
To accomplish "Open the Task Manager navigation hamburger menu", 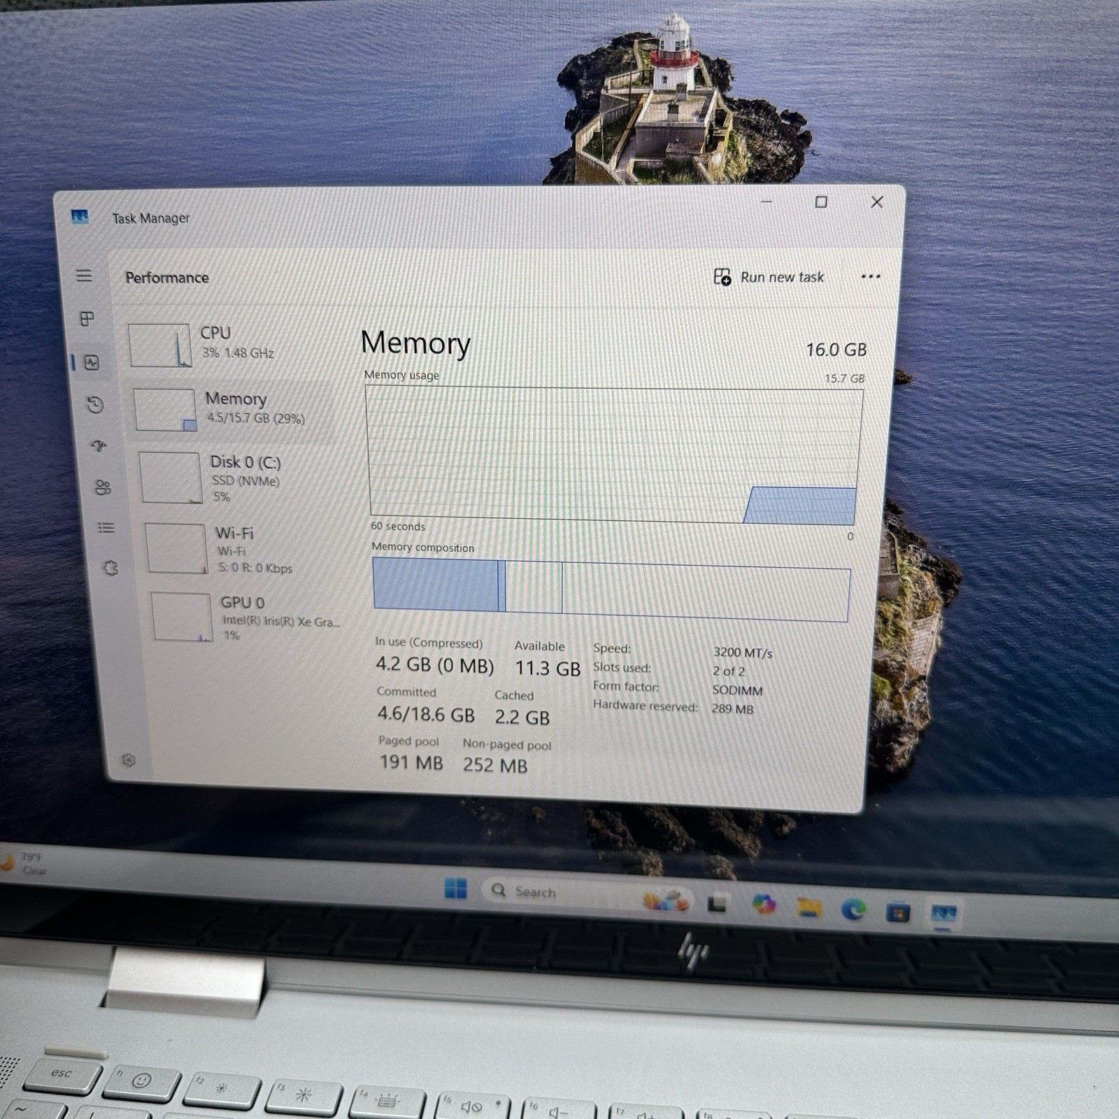I will coord(84,276).
